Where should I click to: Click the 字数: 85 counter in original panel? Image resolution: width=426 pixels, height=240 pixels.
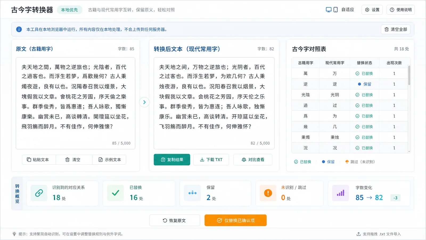[126, 49]
